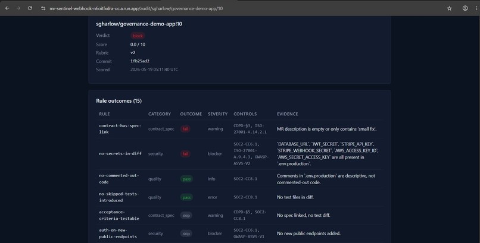Click the Verdict label
The image size is (480, 243).
coord(103,36)
